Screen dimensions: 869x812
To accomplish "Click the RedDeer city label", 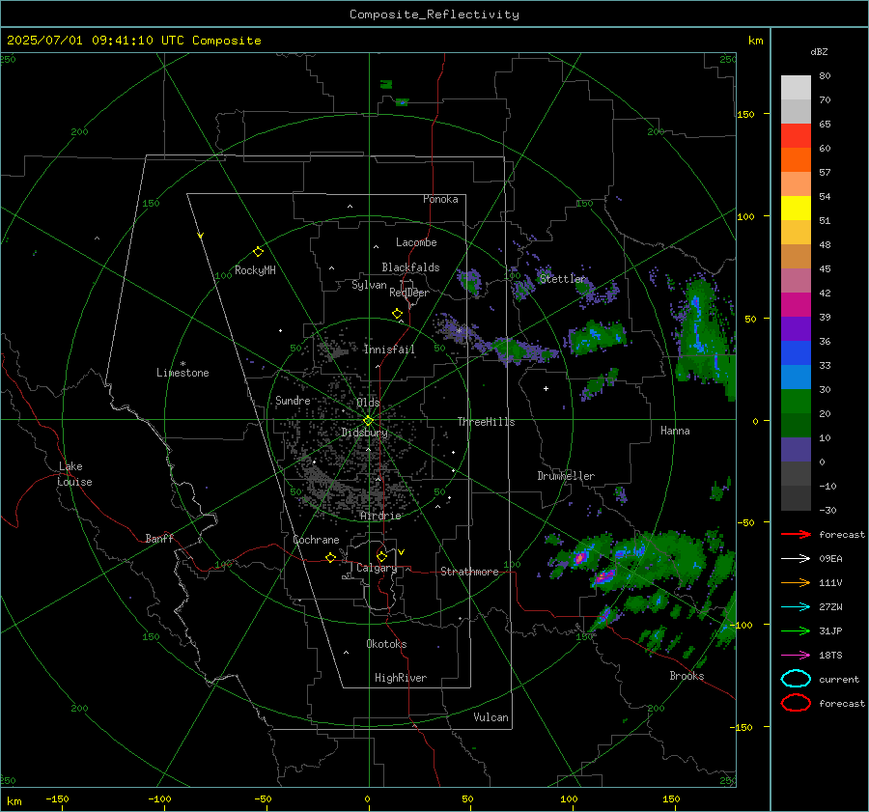I will pos(409,293).
